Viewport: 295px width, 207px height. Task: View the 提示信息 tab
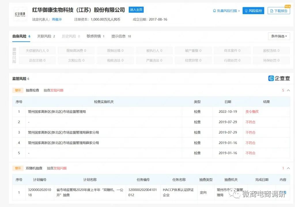click(121, 36)
